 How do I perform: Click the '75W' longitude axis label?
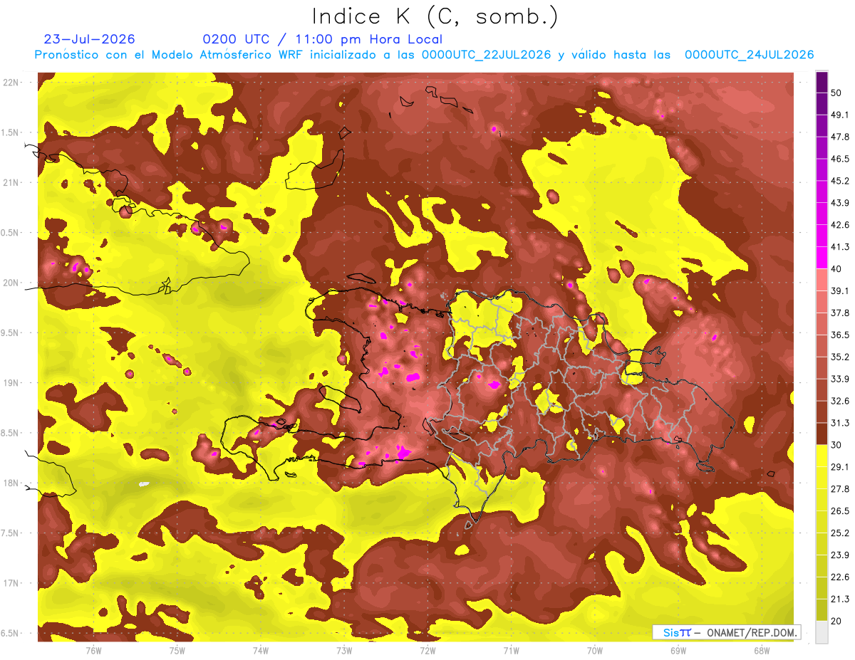177,651
